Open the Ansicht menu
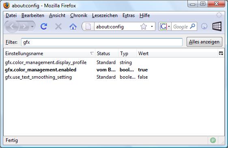 point(57,15)
